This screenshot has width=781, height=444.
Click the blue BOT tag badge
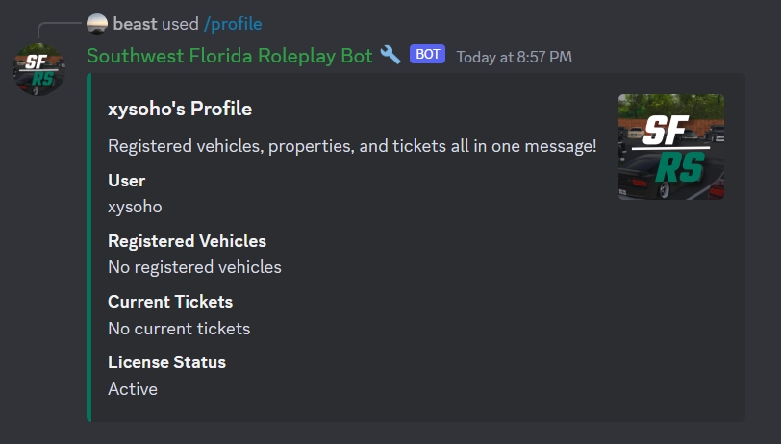point(428,55)
